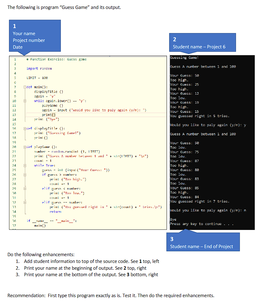The height and width of the screenshot is (307, 260).
Task: Click 'Your Guess: 84' in the console
Action: point(184,197)
